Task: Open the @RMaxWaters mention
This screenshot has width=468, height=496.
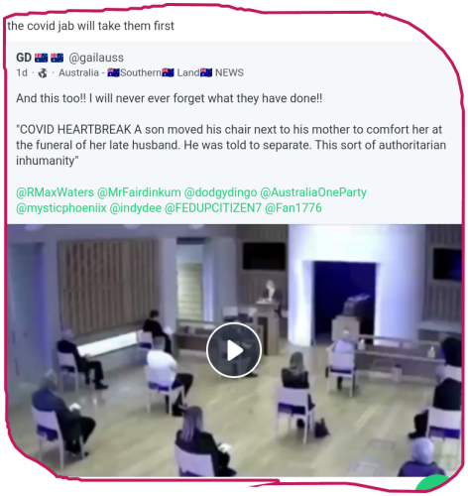Action: click(55, 192)
